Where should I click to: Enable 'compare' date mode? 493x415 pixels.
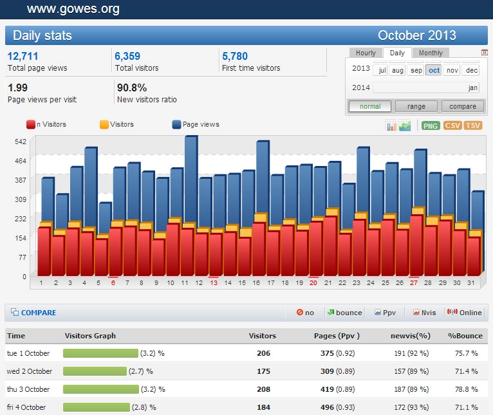point(463,106)
